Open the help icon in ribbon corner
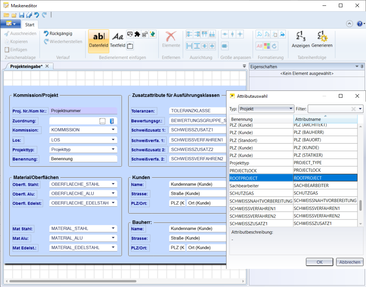366x287 pixels. click(x=359, y=24)
